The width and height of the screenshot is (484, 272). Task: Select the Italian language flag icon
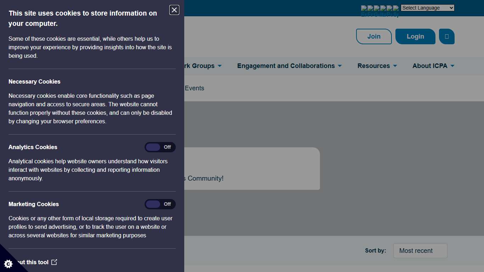(383, 8)
